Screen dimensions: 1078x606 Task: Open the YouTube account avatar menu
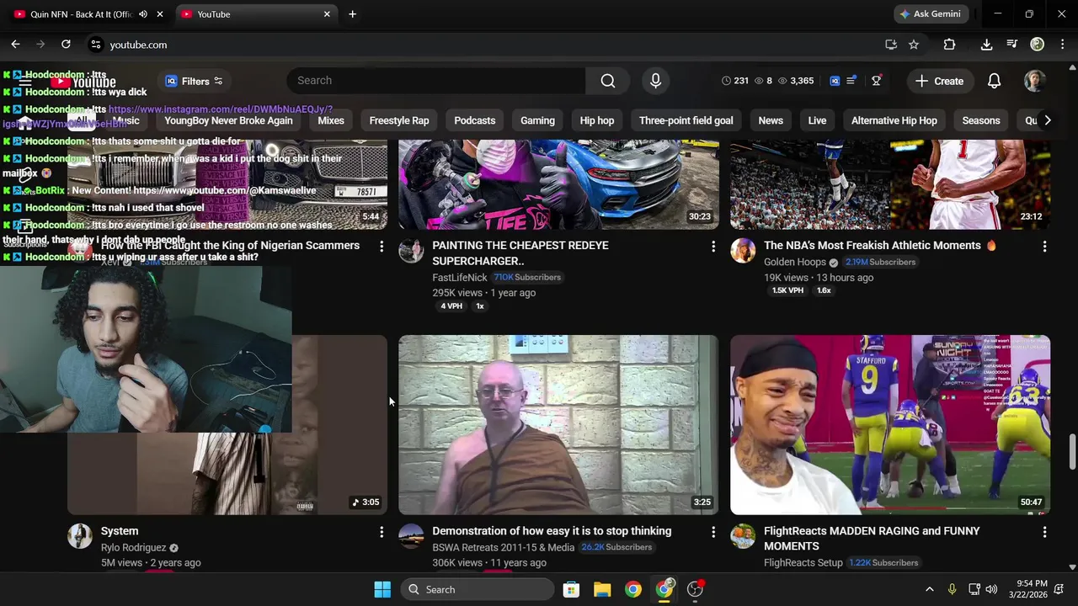pos(1034,81)
